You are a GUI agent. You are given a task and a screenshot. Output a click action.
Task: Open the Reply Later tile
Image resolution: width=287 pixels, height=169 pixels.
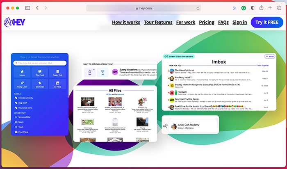click(22, 84)
